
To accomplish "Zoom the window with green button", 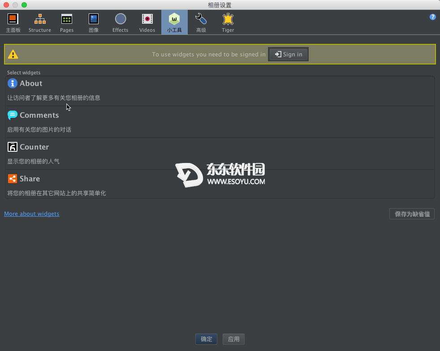I will click(x=24, y=5).
